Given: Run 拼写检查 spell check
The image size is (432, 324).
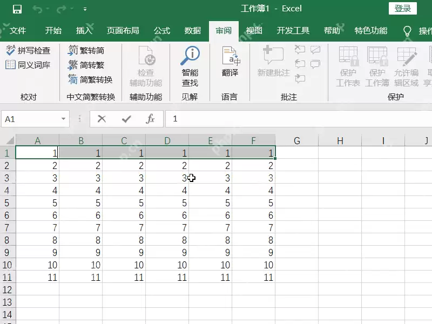Looking at the screenshot, I should 25,49.
